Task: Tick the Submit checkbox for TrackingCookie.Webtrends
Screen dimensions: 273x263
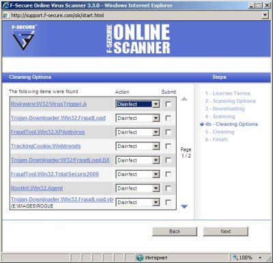Action: pos(169,147)
